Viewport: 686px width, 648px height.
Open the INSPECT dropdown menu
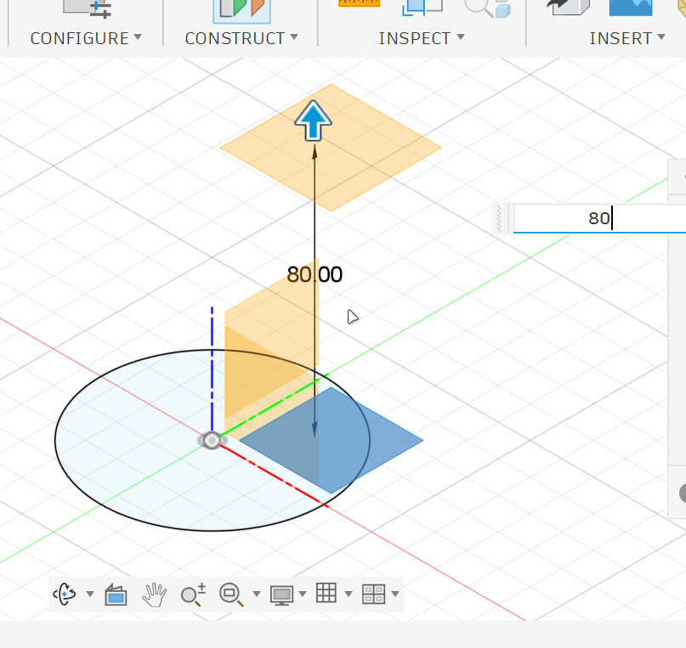[422, 38]
